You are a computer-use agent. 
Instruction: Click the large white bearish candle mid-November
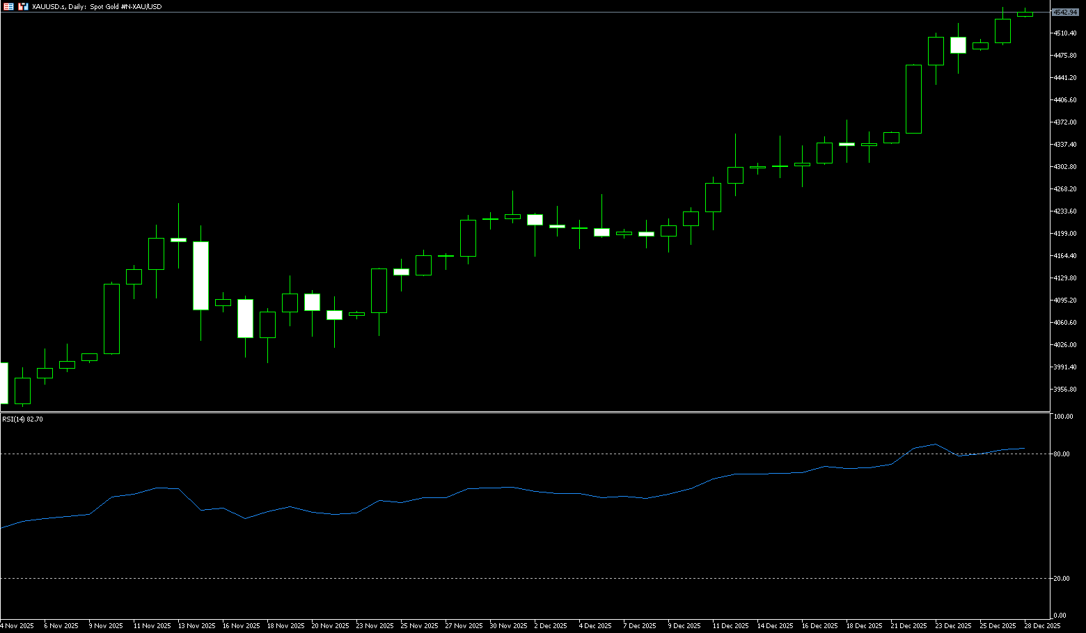[200, 275]
